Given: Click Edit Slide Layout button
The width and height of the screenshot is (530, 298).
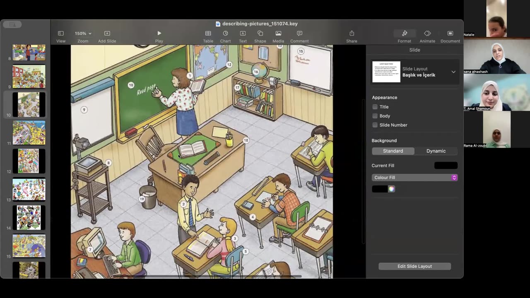Looking at the screenshot, I should coord(414,266).
